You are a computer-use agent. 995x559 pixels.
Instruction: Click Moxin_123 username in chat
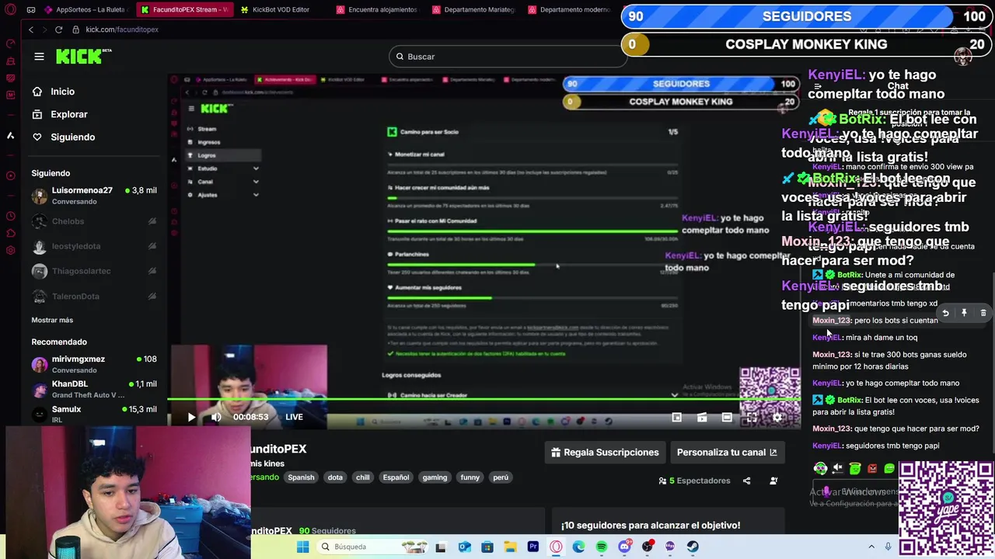(831, 320)
